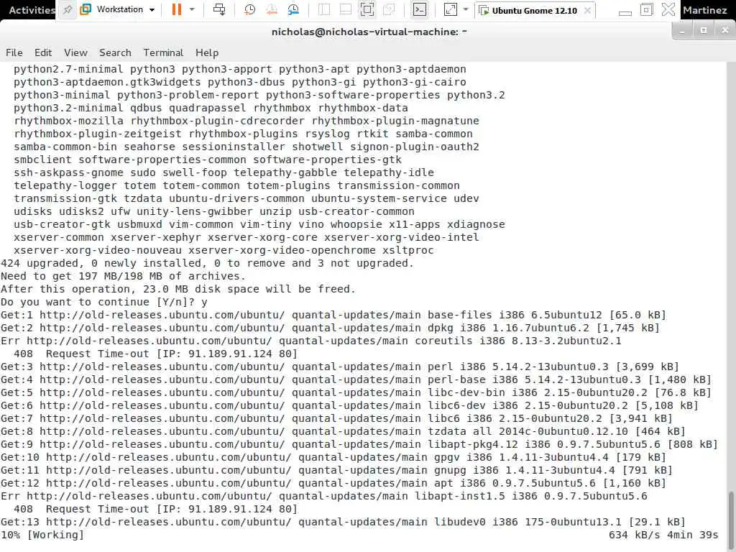Click the 'usb-creator-gtk' package name
This screenshot has width=736, height=552.
(62, 224)
